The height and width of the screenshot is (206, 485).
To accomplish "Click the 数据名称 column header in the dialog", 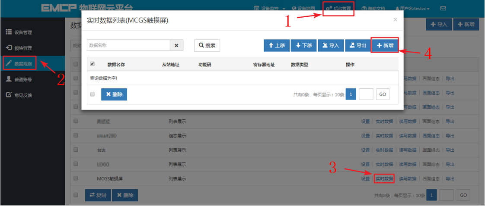I will point(116,65).
